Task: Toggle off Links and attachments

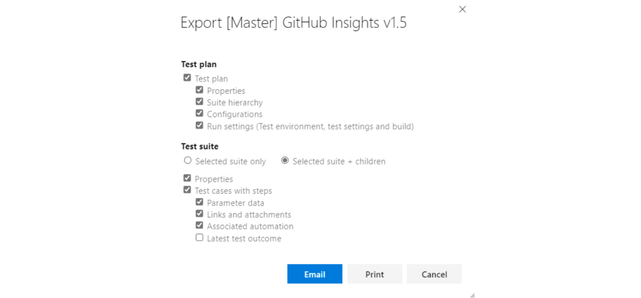Action: point(199,213)
